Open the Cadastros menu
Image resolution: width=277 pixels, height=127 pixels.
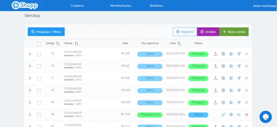point(77,6)
